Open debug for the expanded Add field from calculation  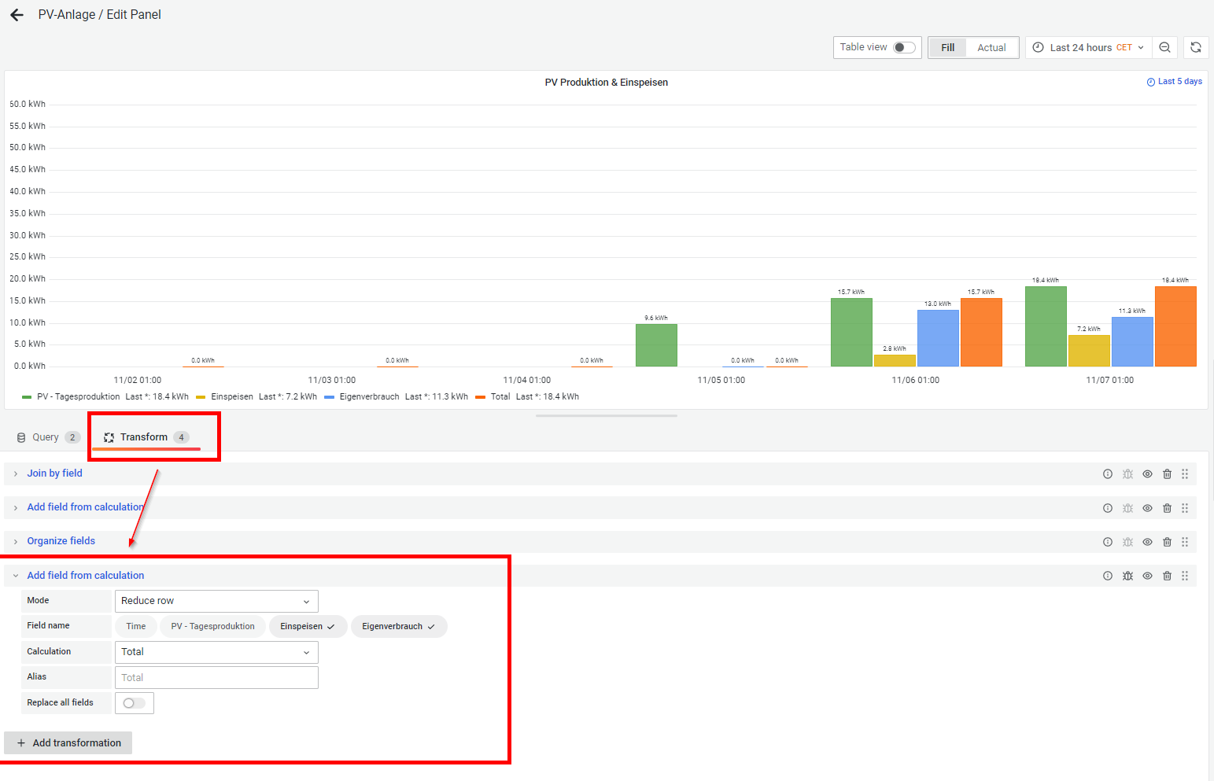[x=1127, y=576]
